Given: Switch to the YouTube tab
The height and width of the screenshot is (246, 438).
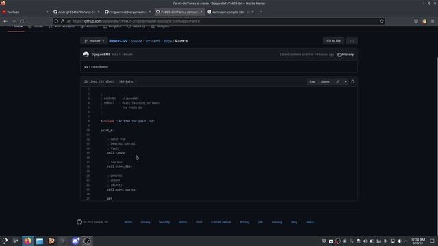Looking at the screenshot, I should 25,12.
